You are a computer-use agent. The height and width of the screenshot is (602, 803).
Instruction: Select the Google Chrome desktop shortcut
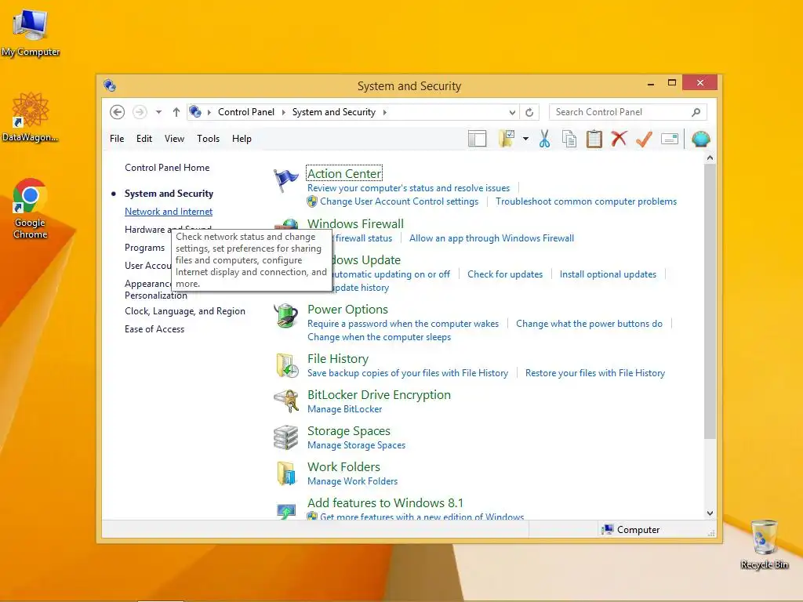31,209
